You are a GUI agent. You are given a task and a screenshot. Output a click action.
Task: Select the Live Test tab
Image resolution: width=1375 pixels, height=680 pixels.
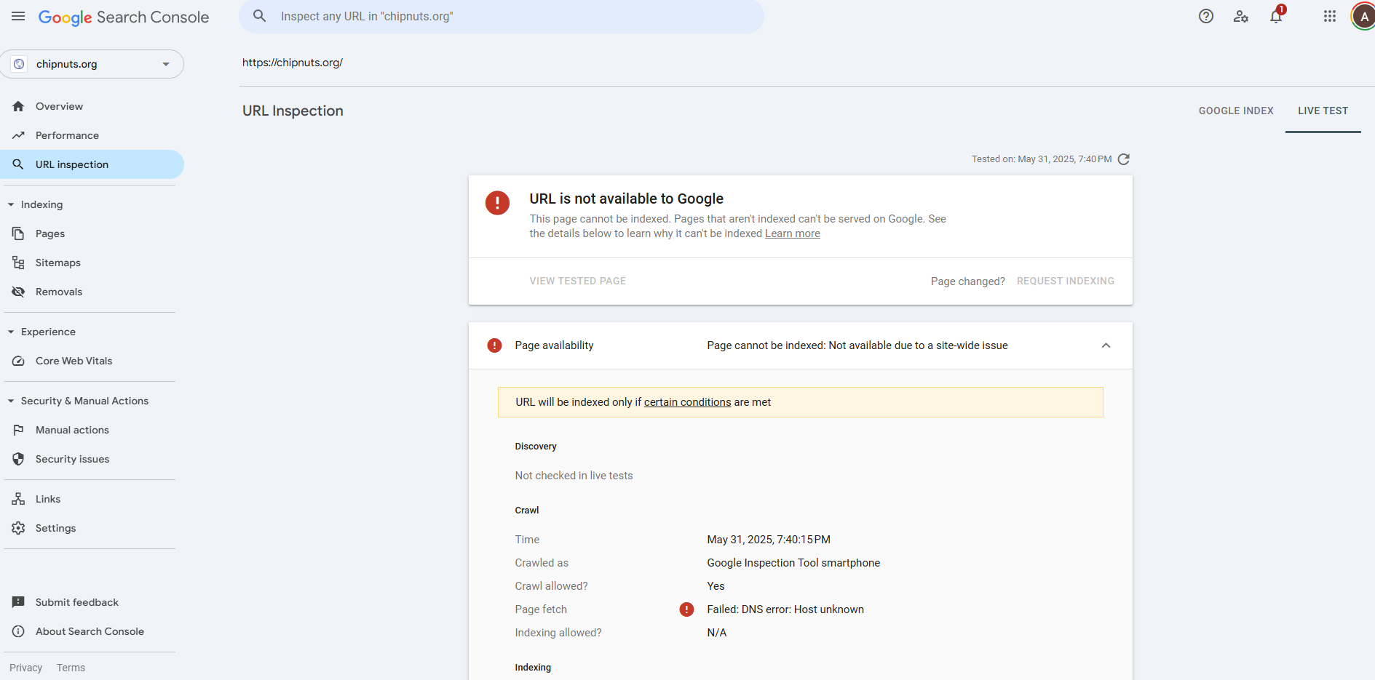pos(1323,111)
